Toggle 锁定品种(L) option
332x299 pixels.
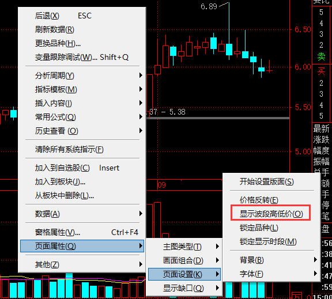(x=271, y=228)
